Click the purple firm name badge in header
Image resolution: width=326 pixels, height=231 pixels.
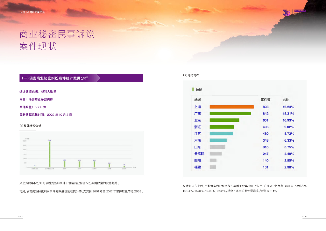pos(300,11)
